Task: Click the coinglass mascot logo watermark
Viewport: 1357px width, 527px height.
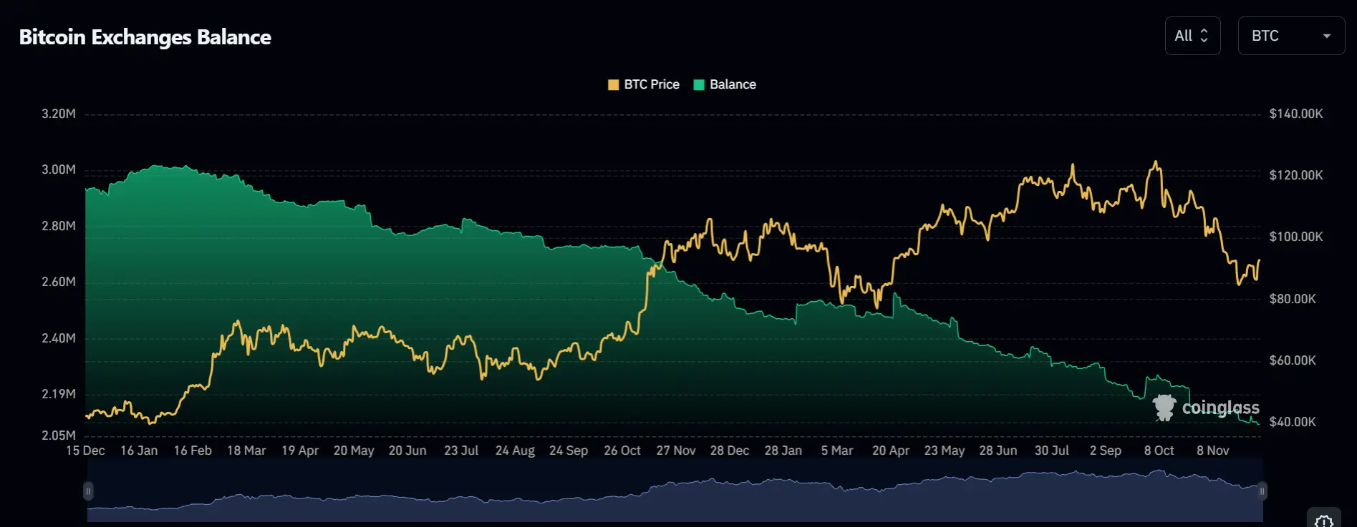Action: [x=1164, y=407]
